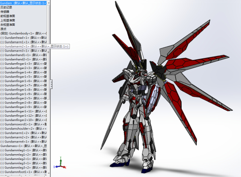Screen dimensions: 241x177
Task: Select the 上视基准面 top plane
Action: [8, 20]
